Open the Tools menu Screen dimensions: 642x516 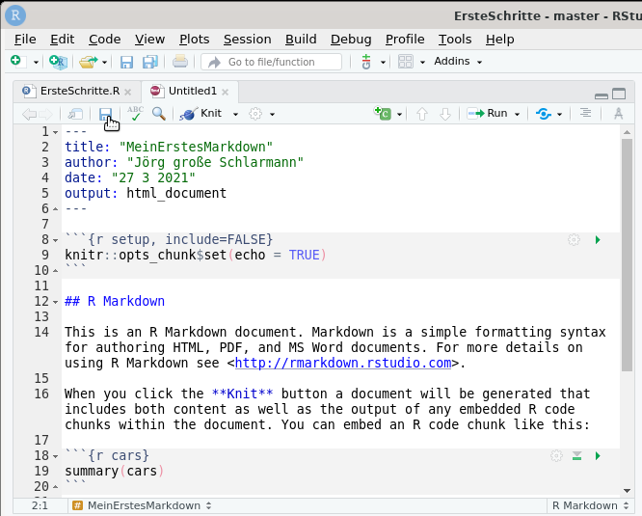click(455, 40)
